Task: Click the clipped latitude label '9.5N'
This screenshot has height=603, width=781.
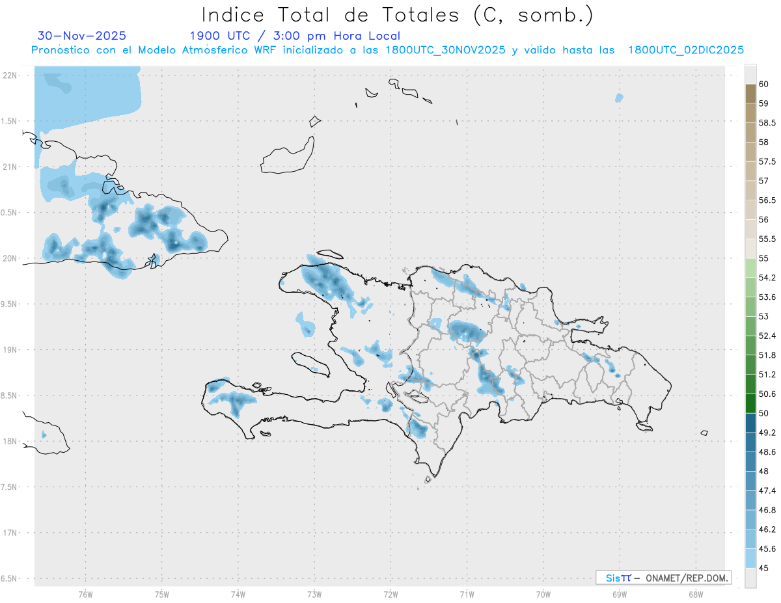Action: pyautogui.click(x=10, y=304)
